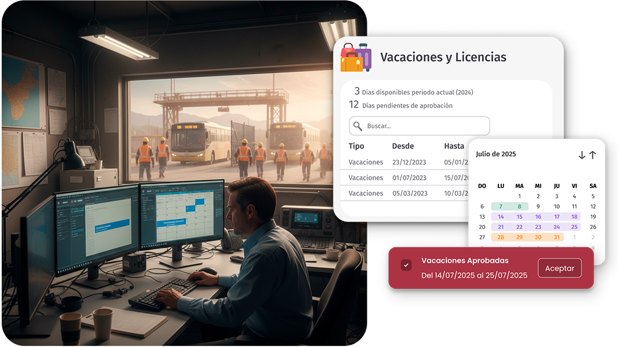
Task: Select the vacation row starting 01/07/2023
Action: click(x=406, y=177)
